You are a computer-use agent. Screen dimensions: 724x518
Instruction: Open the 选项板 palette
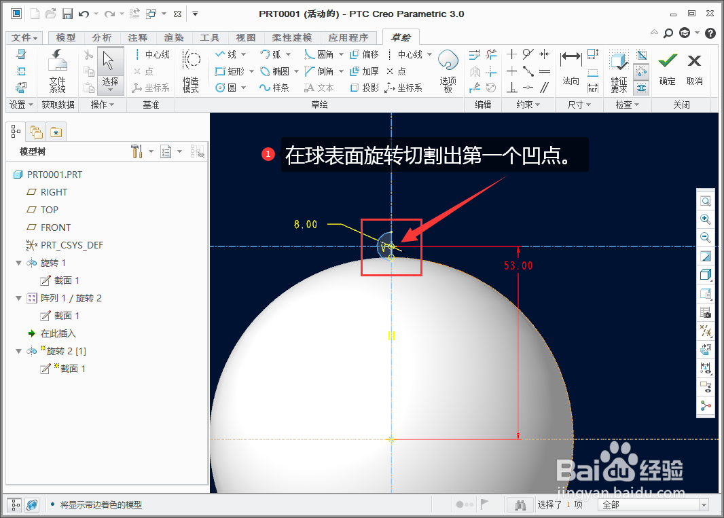point(448,71)
